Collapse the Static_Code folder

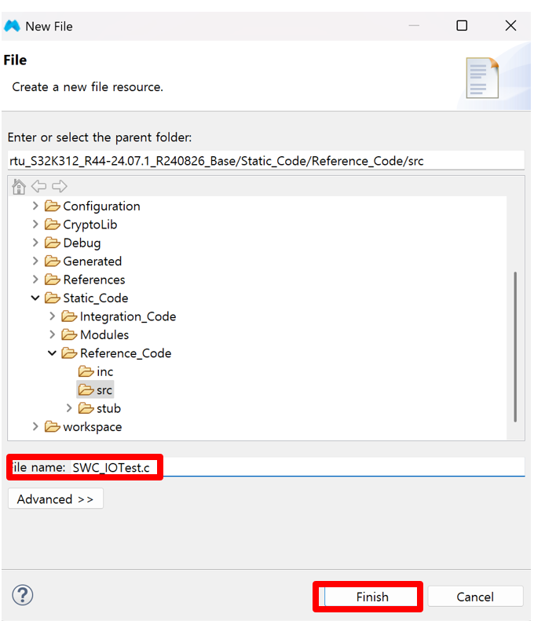point(35,298)
